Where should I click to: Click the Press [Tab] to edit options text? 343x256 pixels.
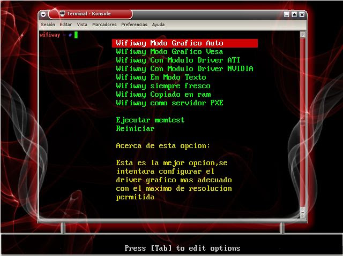point(182,248)
